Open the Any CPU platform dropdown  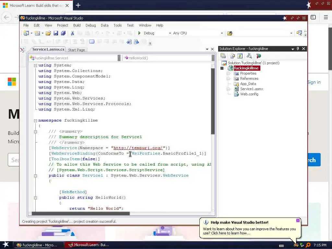tap(222, 33)
